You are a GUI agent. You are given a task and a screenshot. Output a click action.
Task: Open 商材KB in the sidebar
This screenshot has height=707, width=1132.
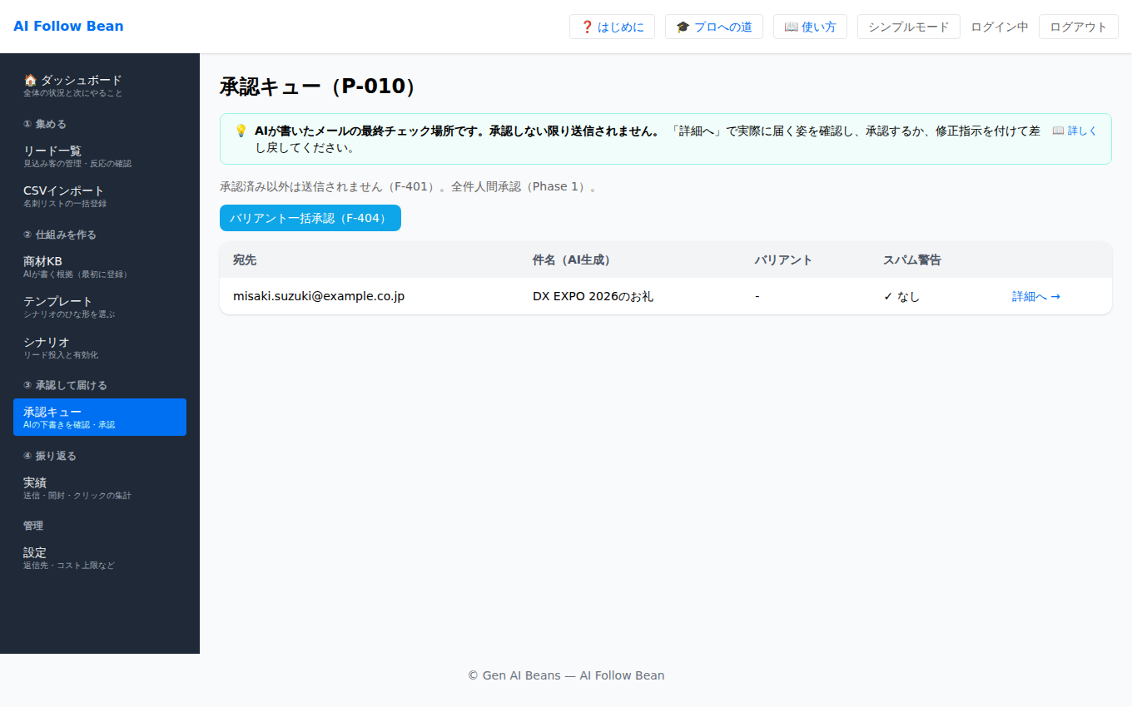pos(100,266)
